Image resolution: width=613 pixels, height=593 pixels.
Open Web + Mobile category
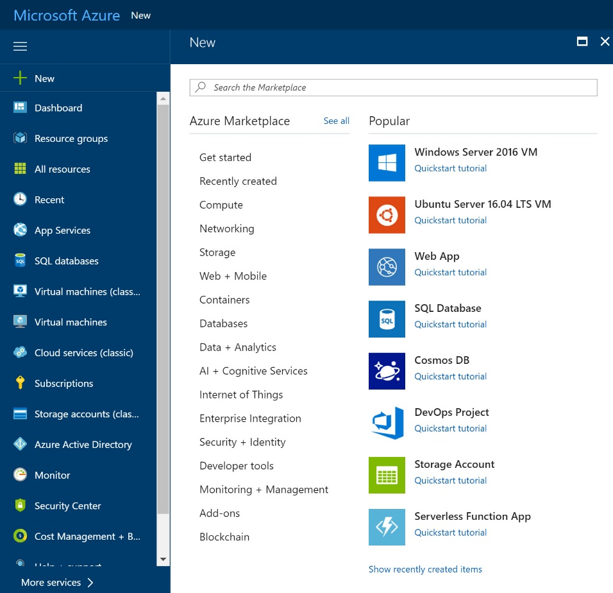tap(233, 276)
